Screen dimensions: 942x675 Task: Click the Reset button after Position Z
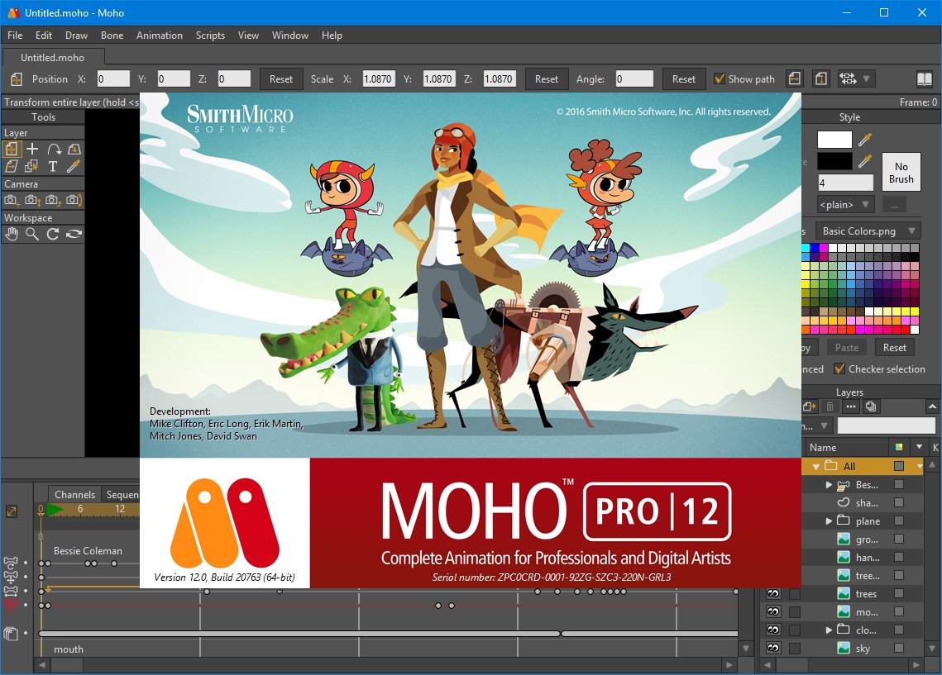pyautogui.click(x=281, y=78)
